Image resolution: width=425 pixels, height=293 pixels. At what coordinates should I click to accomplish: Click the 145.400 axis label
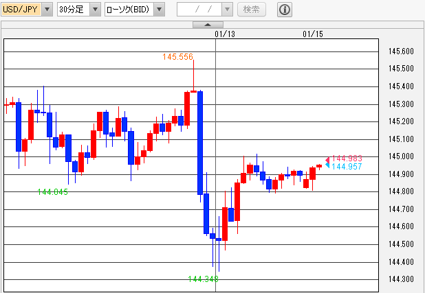click(401, 86)
